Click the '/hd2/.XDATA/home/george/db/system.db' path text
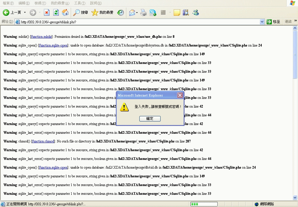Image resolution: width=298 pixels, height=207 pixels. pos(135,45)
